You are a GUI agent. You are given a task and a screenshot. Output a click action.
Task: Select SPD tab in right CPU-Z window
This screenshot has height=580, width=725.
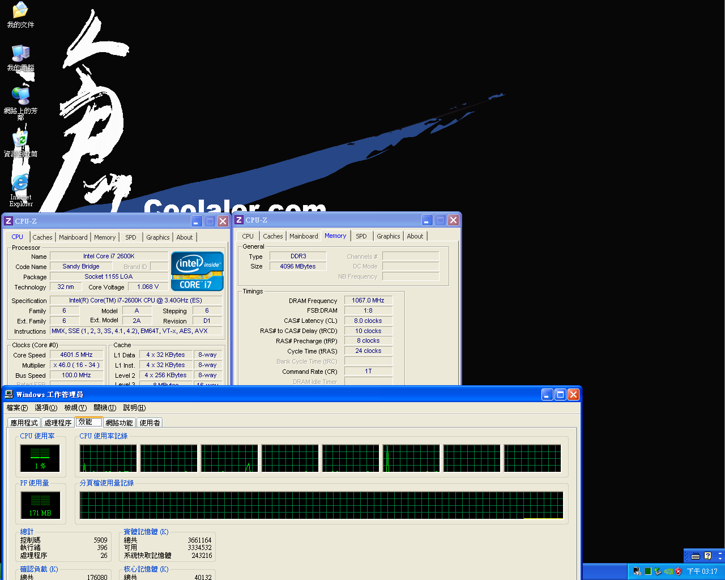pos(361,236)
